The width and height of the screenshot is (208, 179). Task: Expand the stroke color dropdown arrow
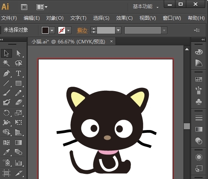coord(68,30)
